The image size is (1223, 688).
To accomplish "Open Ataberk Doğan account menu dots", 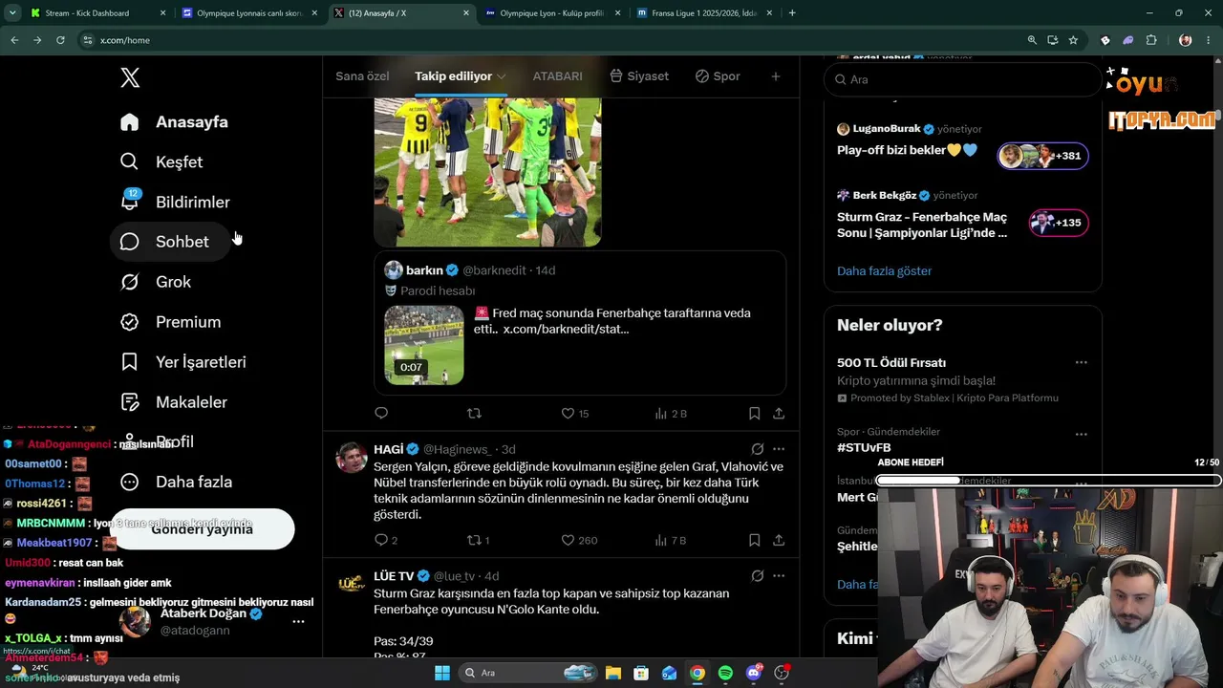I will point(298,622).
